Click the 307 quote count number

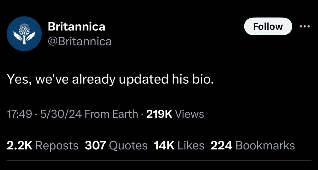[95, 146]
